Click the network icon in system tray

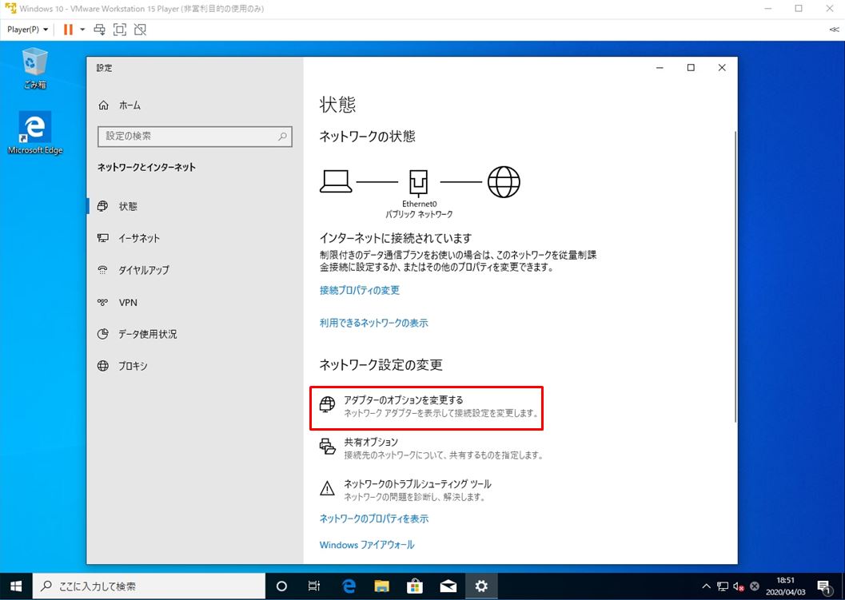[x=723, y=586]
